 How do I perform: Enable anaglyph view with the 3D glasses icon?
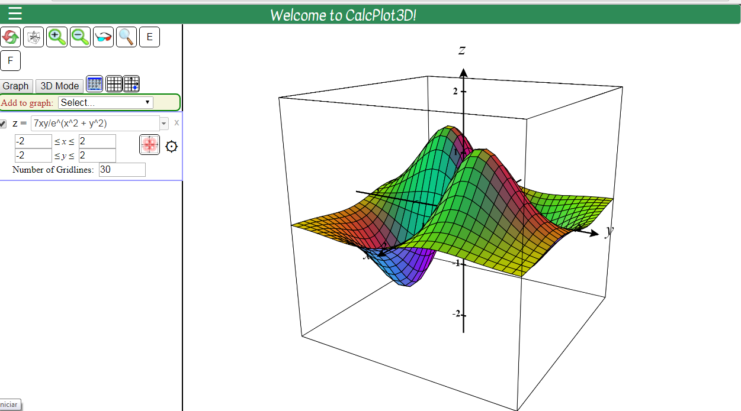102,37
